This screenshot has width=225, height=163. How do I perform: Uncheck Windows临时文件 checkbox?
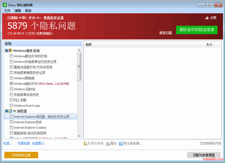pos(11,84)
